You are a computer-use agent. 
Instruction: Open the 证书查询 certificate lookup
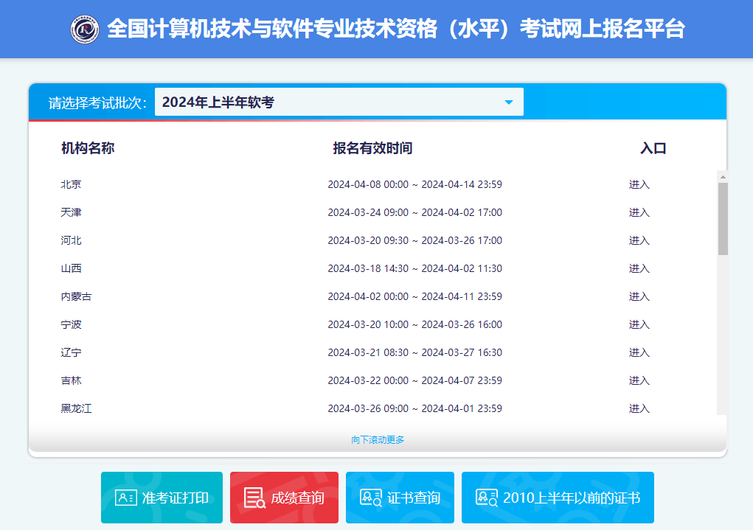(x=399, y=497)
